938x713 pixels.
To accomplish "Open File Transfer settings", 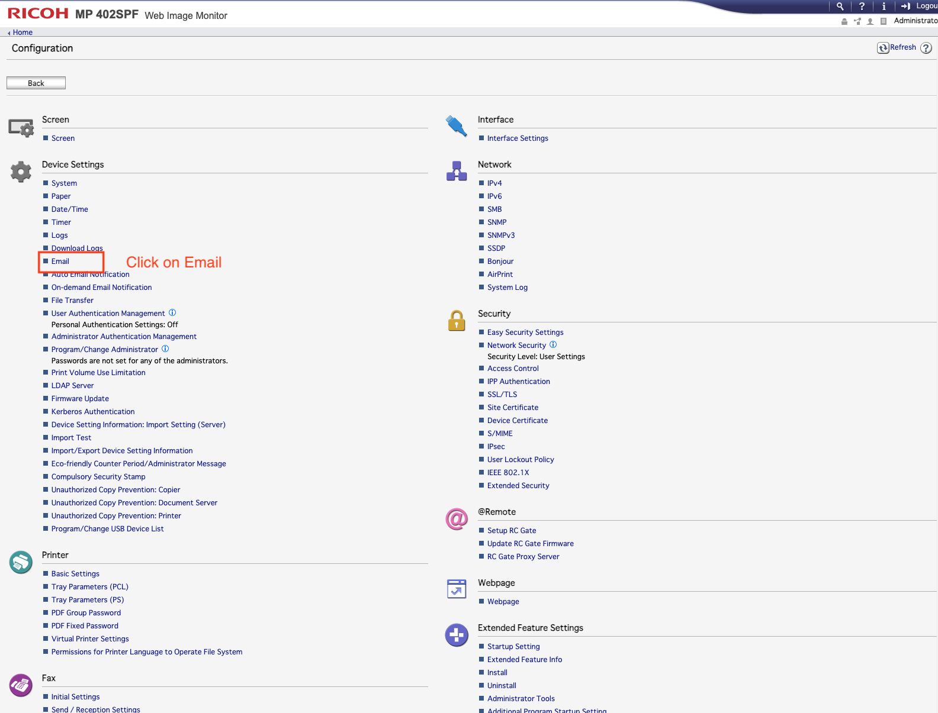I will (x=72, y=301).
